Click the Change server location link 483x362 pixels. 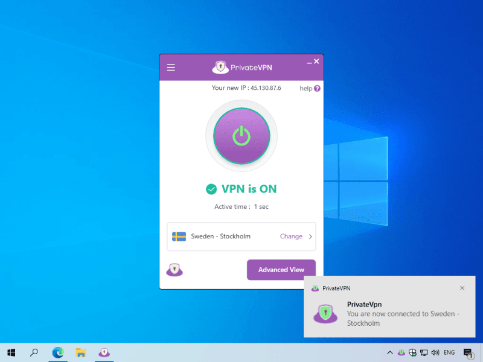[x=291, y=237]
